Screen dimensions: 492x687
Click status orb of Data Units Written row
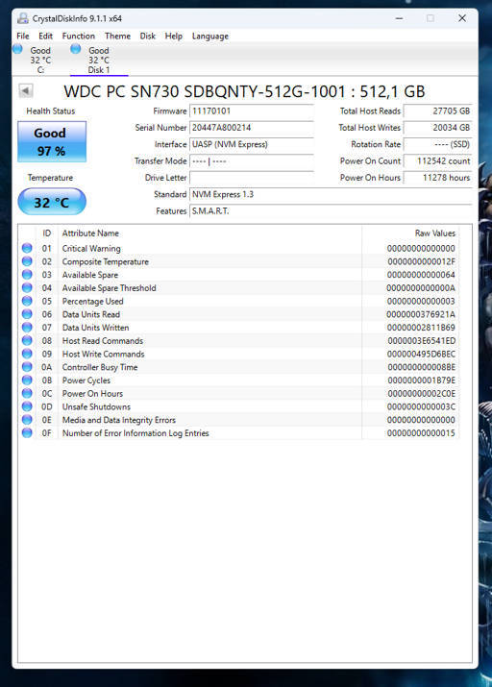(27, 327)
